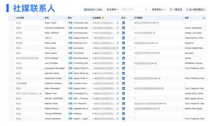Open the 姓名查询 dropdown

(x=112, y=9)
